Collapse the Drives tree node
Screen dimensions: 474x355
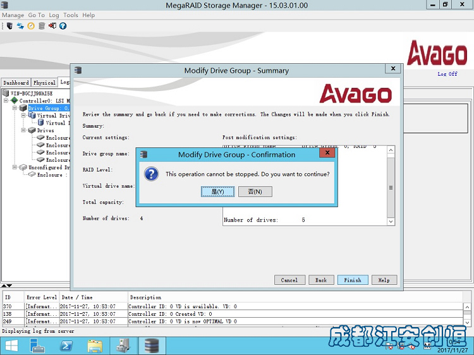(23, 130)
